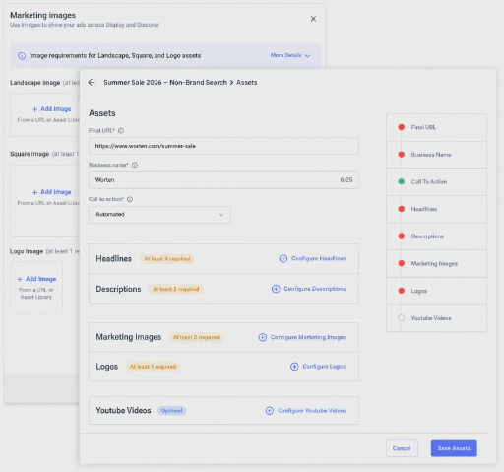Click the plus icon for Configure Marketing Images
This screenshot has height=472, width=504.
point(263,337)
